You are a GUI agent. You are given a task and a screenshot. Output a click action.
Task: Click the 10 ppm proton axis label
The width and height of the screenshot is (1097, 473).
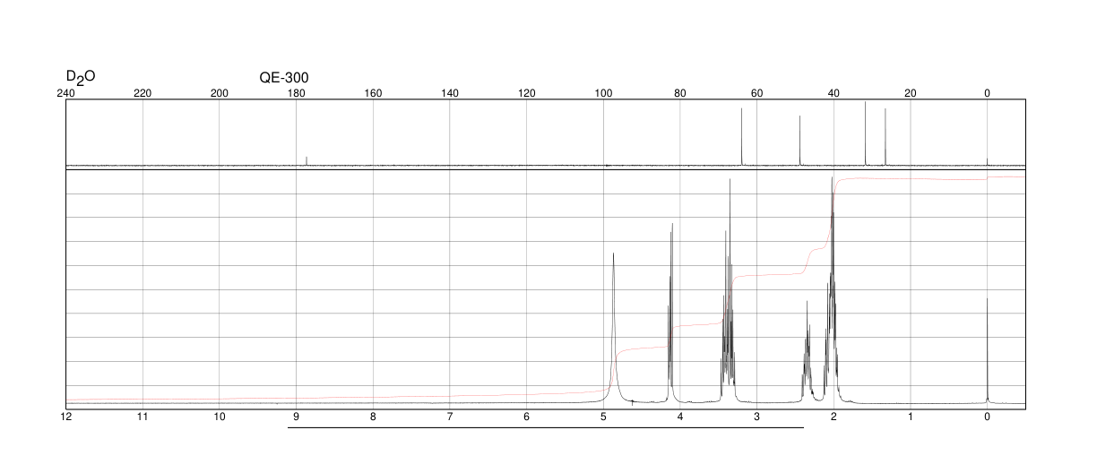coord(220,417)
